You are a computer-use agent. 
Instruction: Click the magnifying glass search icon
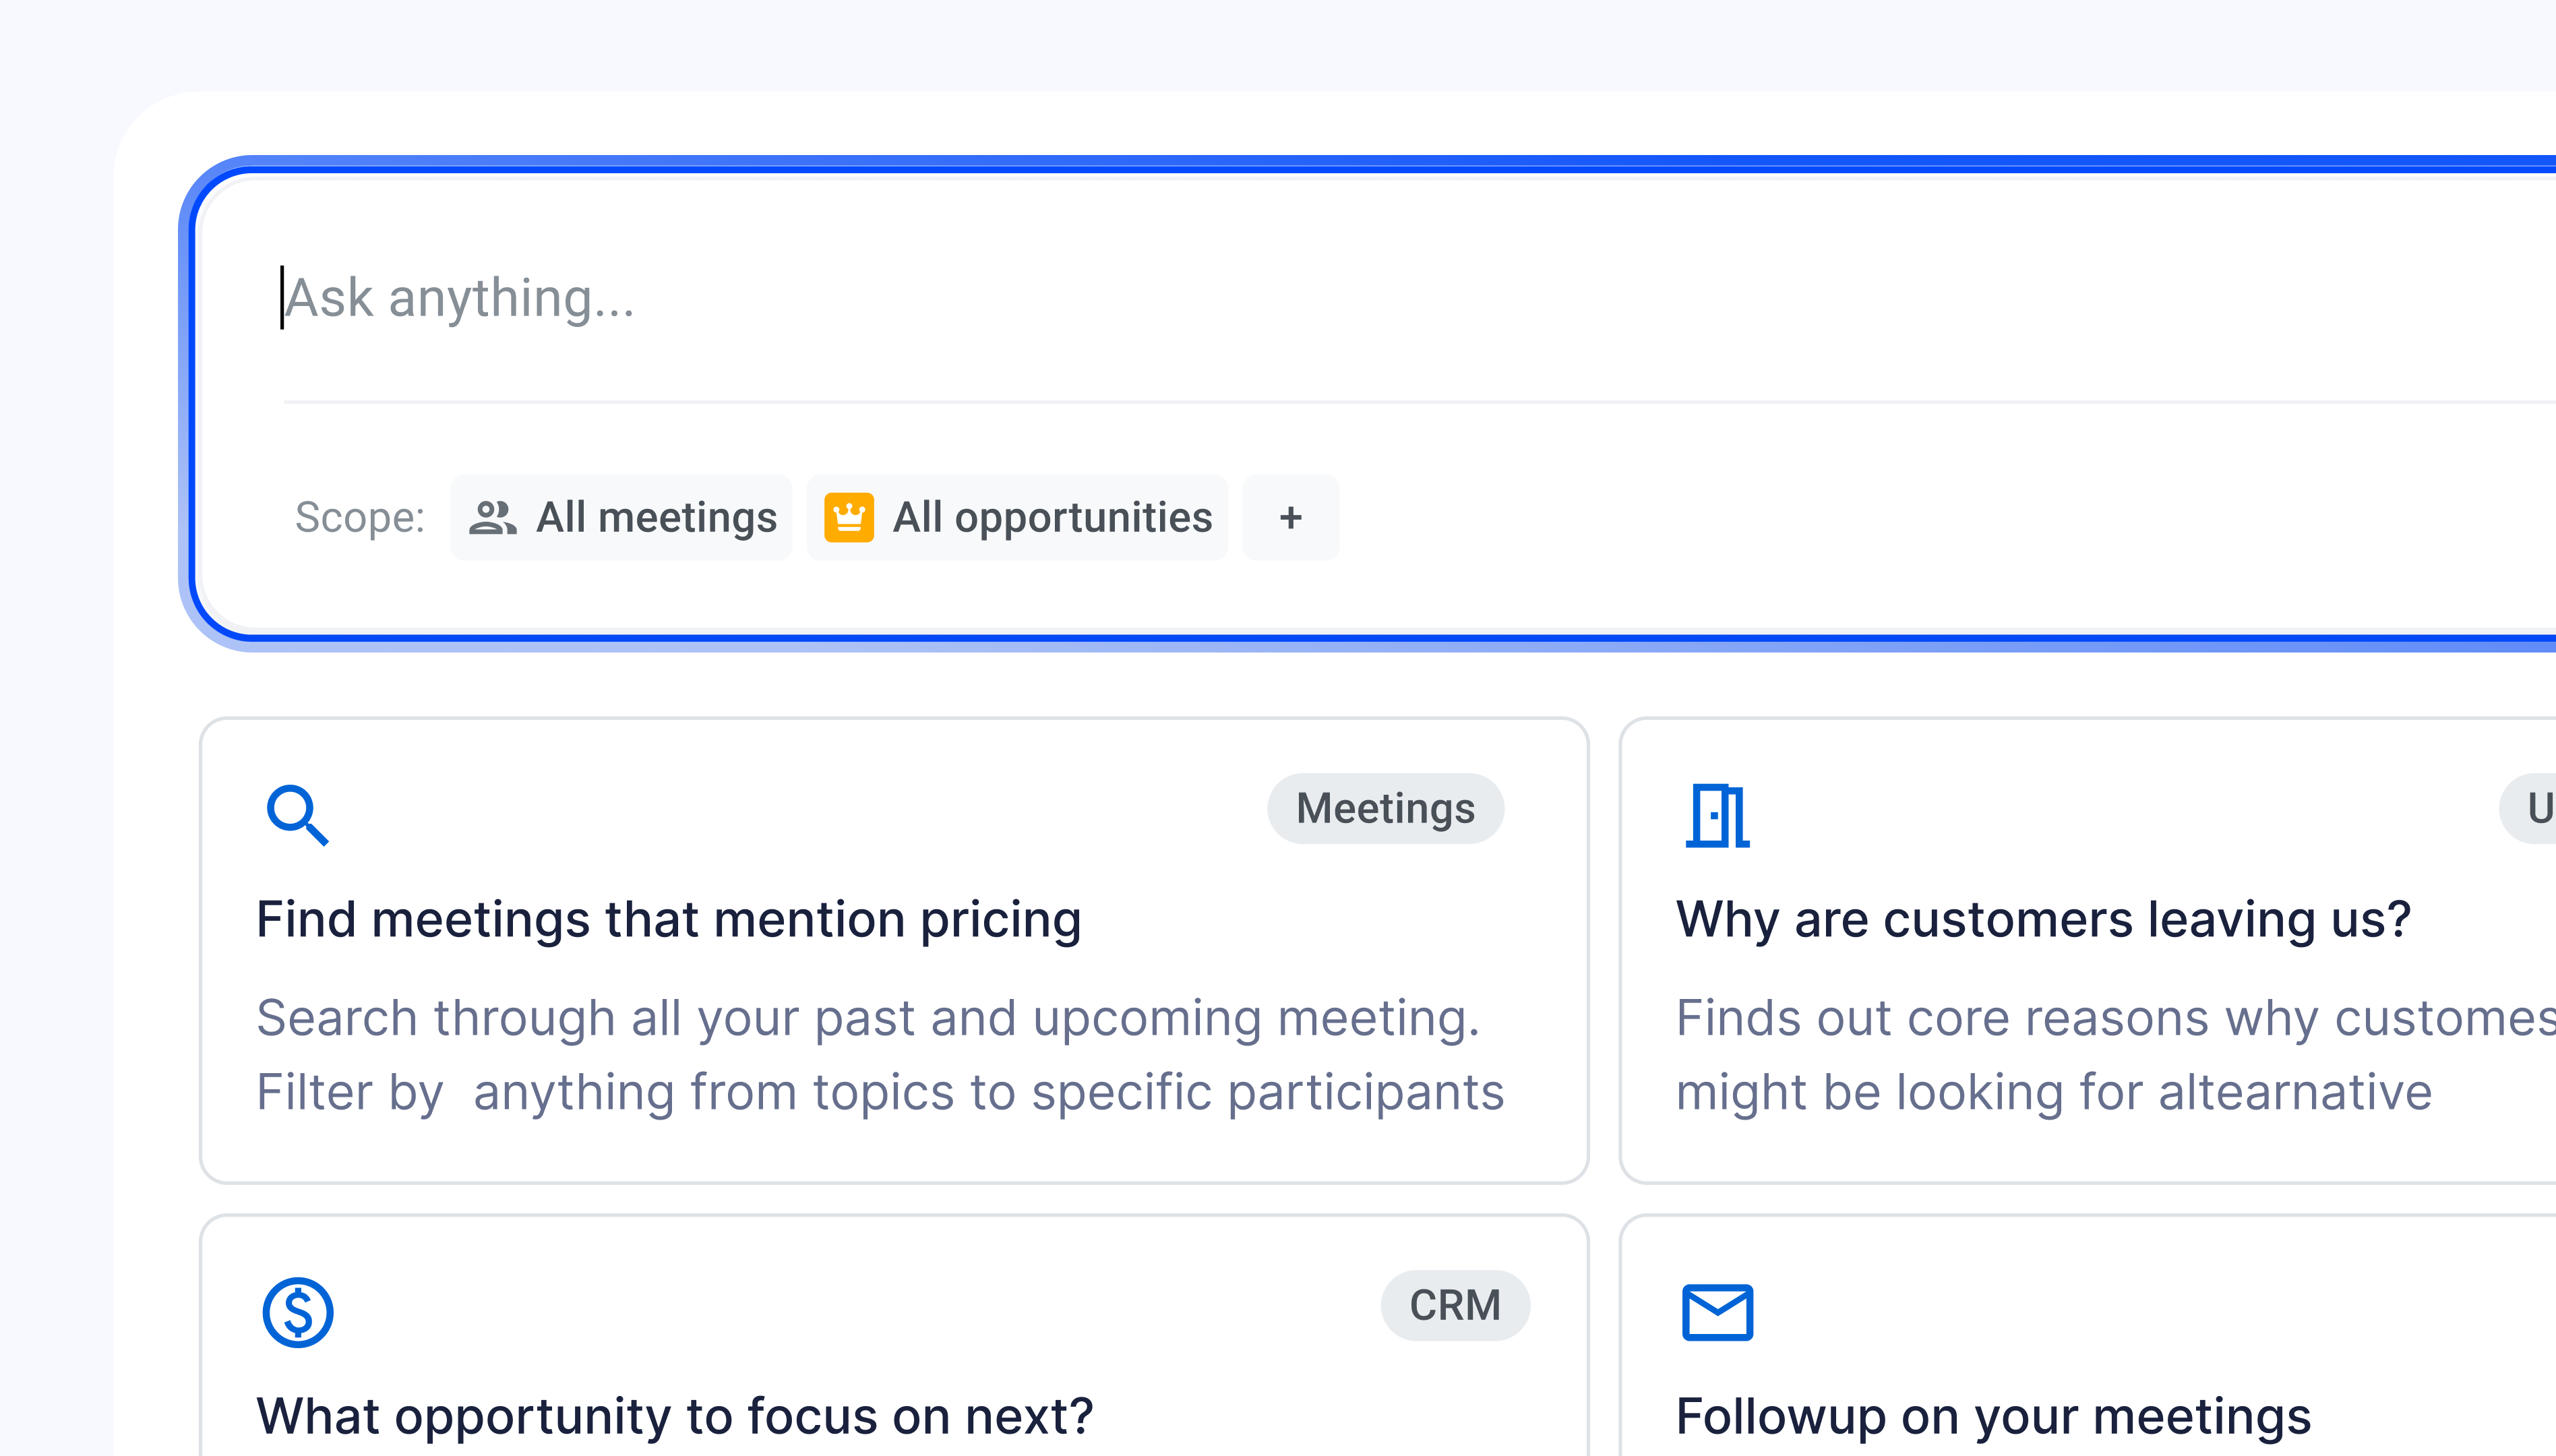pos(297,815)
